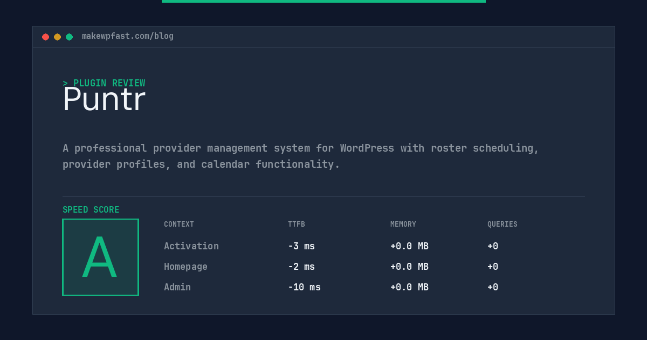Select the Puntr title heading

tap(104, 99)
